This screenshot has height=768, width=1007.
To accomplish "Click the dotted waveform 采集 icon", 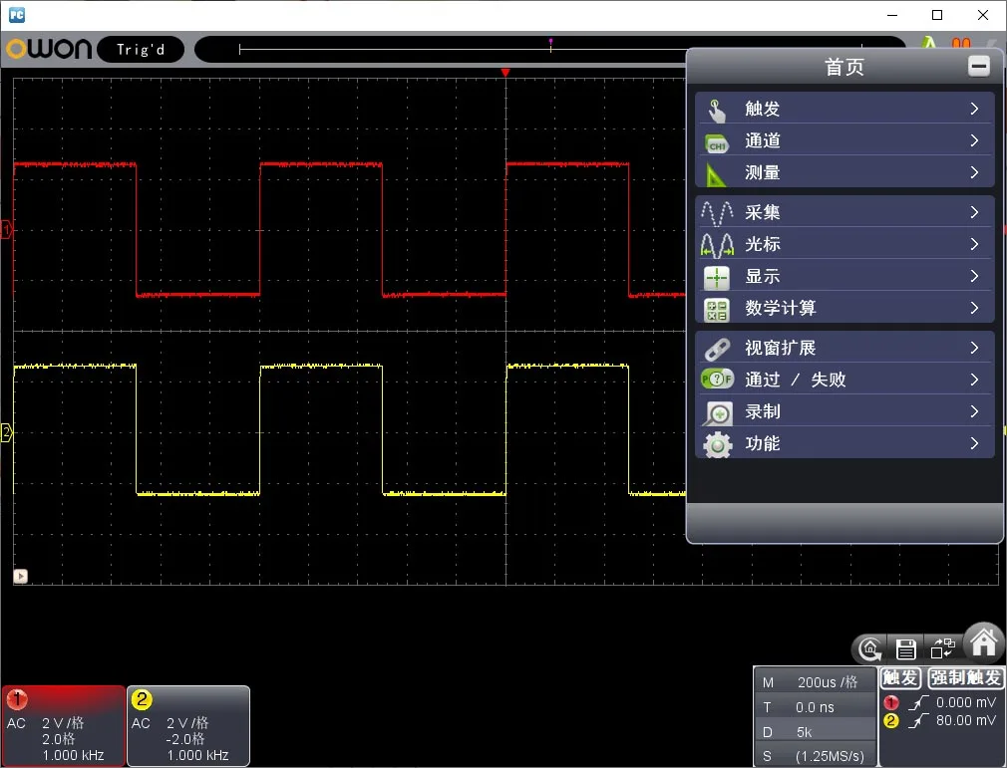I will [717, 213].
